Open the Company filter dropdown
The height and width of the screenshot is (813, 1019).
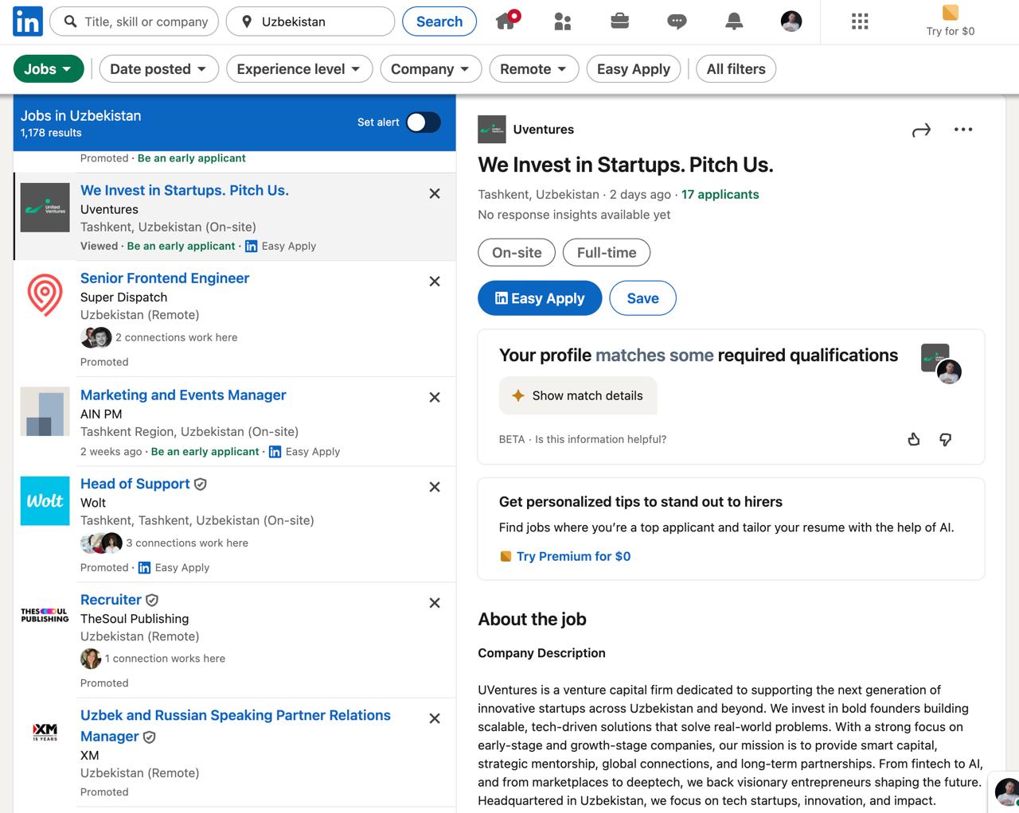coord(431,69)
